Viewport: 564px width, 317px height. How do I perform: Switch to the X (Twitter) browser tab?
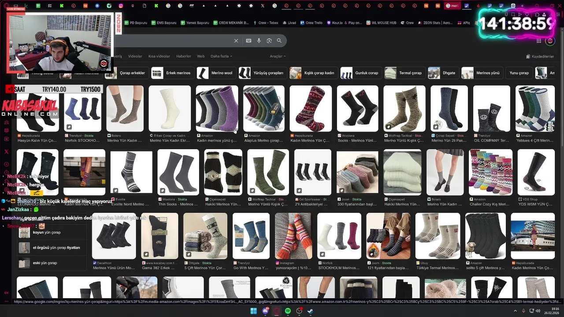263,6
